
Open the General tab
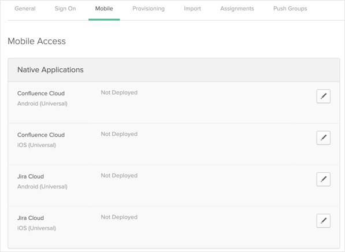point(25,9)
